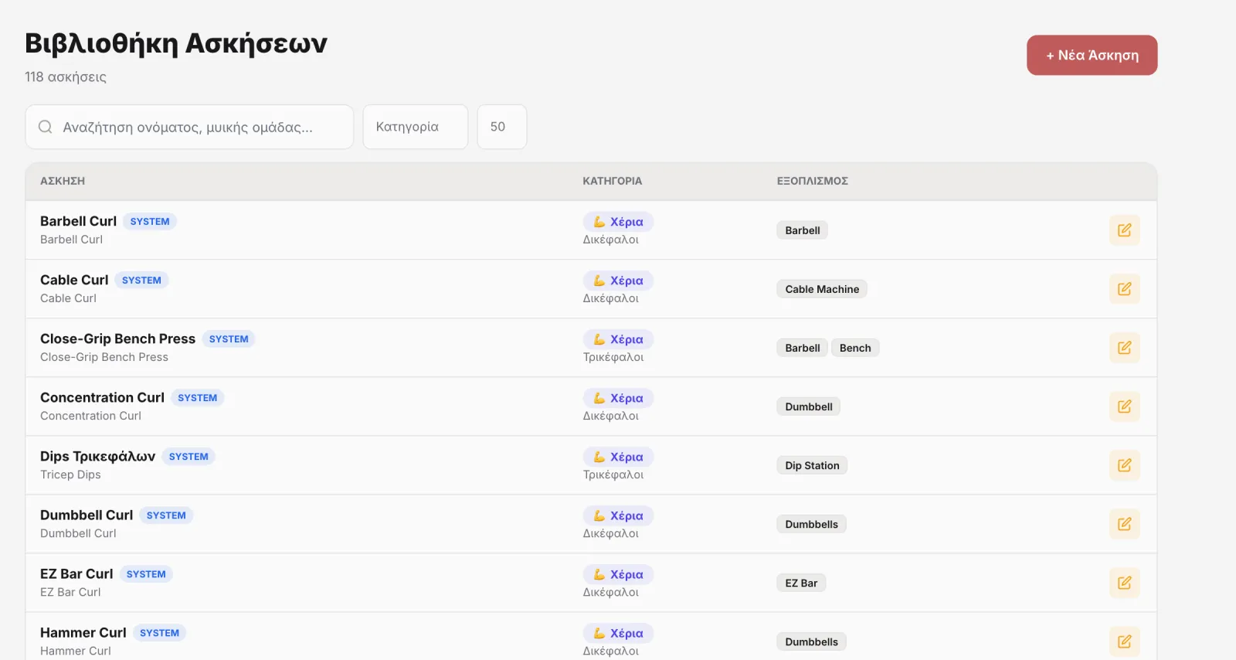This screenshot has height=660, width=1236.
Task: Edit the Cable Curl exercise
Action: pyautogui.click(x=1124, y=288)
